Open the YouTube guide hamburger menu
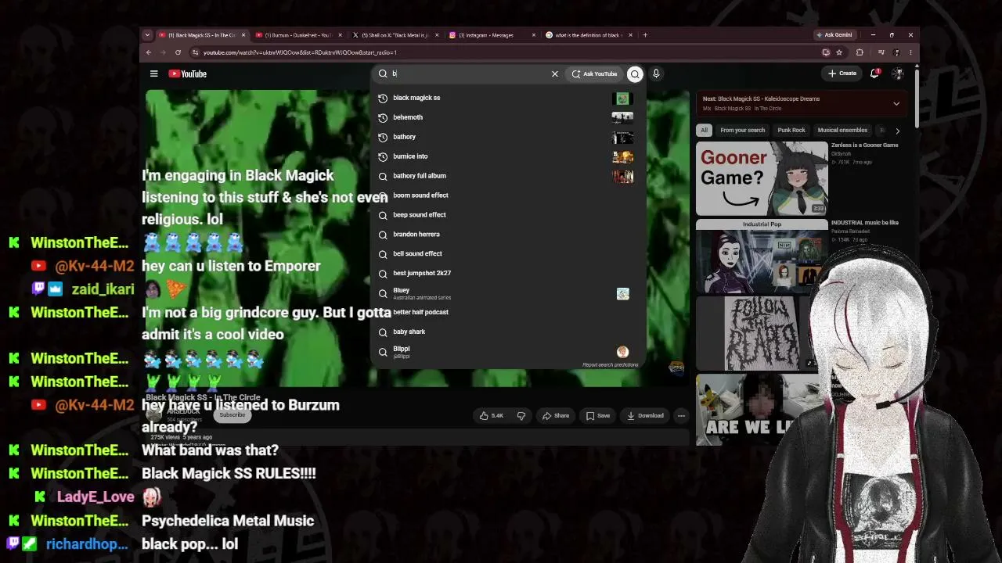The width and height of the screenshot is (1002, 563). 154,74
